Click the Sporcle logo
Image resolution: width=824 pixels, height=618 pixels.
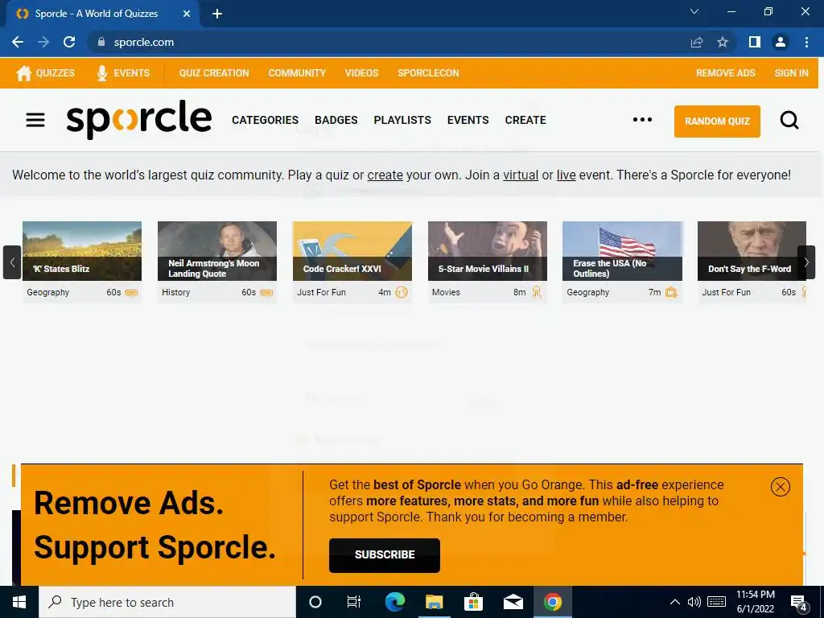[138, 119]
